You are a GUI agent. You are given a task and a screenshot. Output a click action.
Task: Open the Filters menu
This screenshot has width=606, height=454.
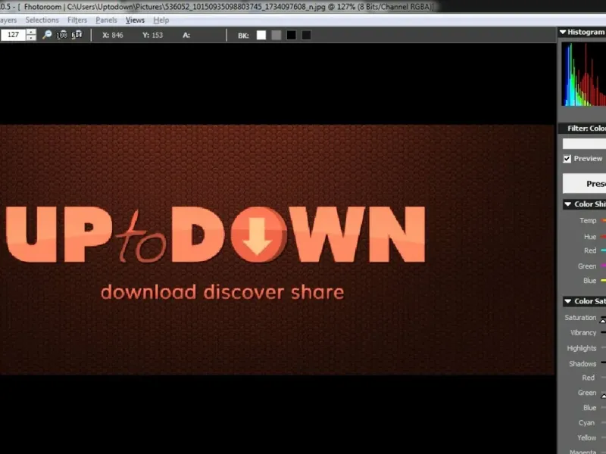[x=77, y=20]
